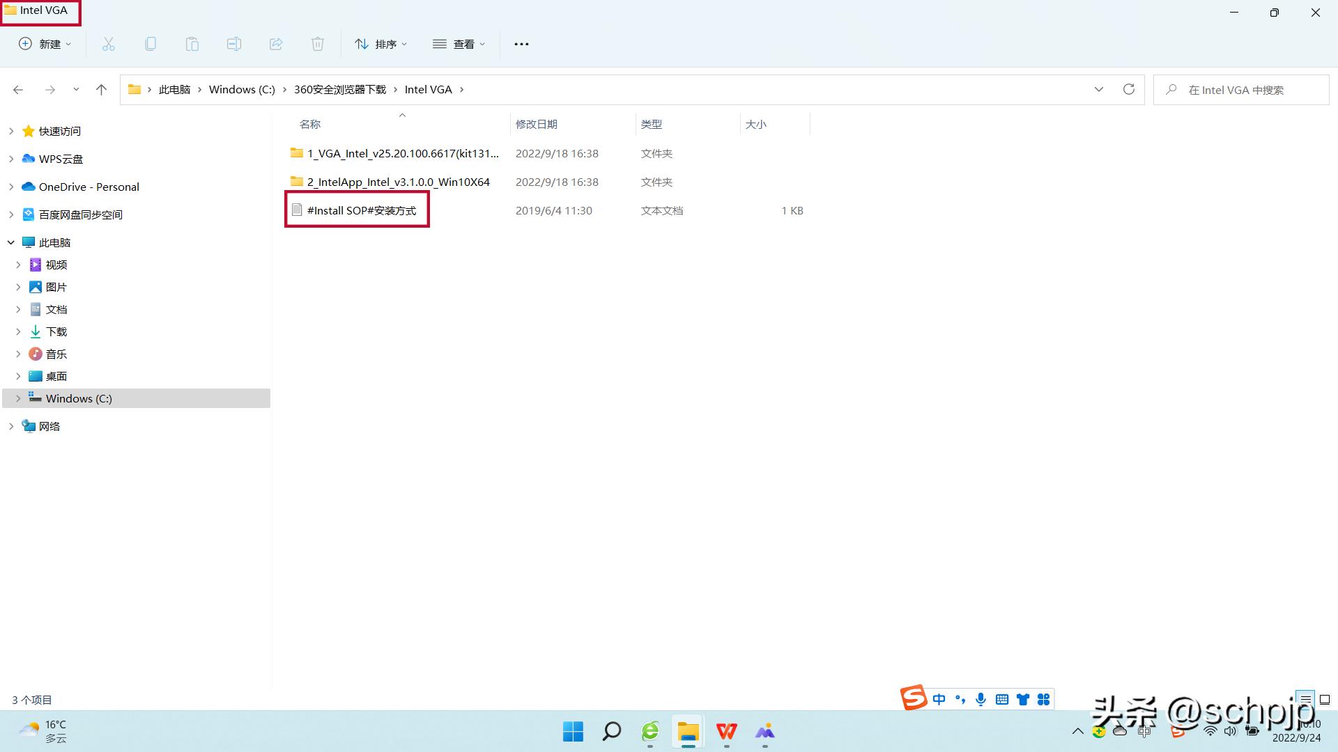Click 360安全浏览器下载 in breadcrumb path

pos(339,89)
